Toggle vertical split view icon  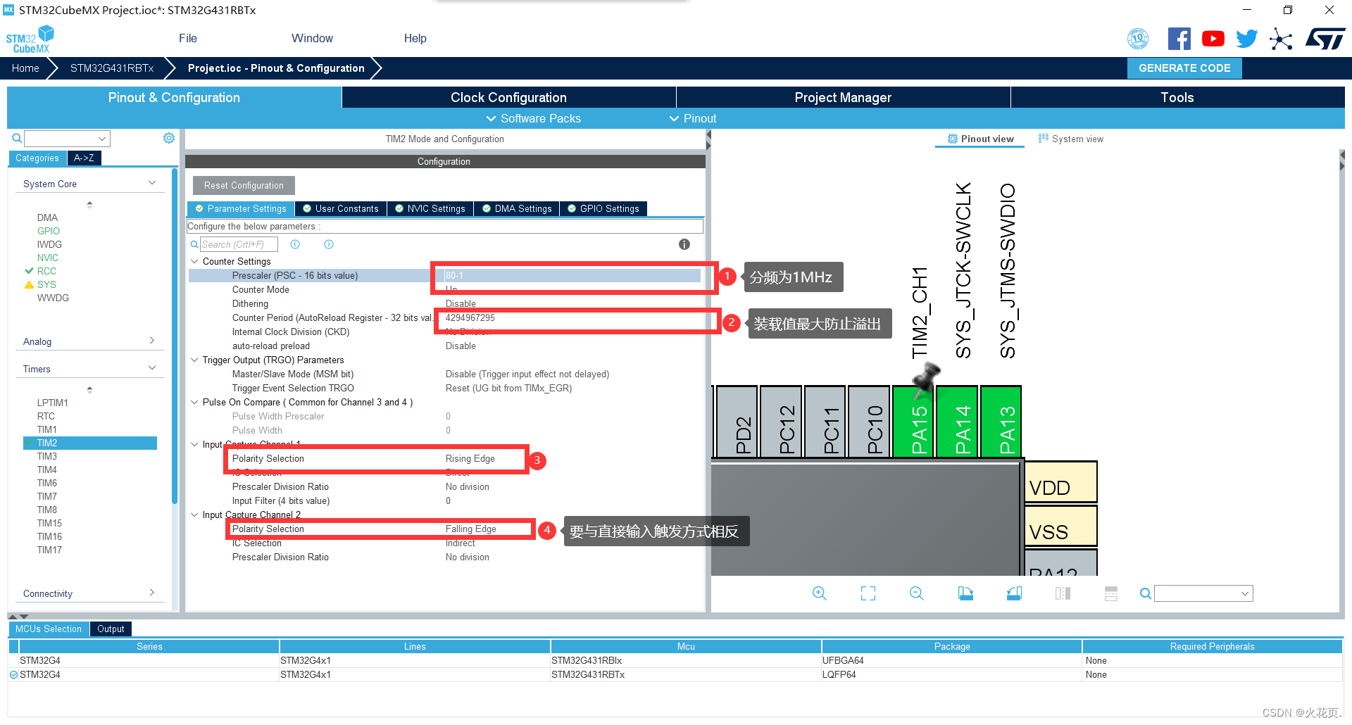click(1063, 593)
